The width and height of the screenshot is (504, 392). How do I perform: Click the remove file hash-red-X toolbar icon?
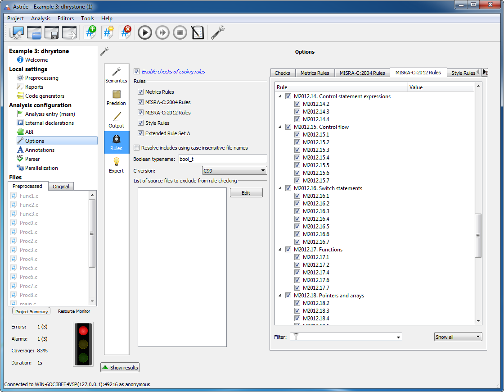coord(125,32)
